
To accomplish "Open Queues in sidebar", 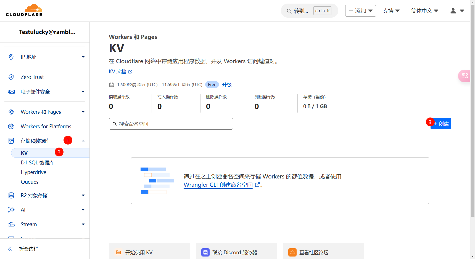I will 30,182.
